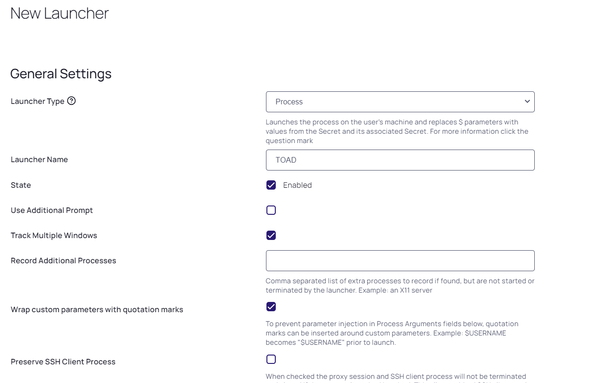Uncheck Wrap custom parameters with quotation marks

coord(271,307)
